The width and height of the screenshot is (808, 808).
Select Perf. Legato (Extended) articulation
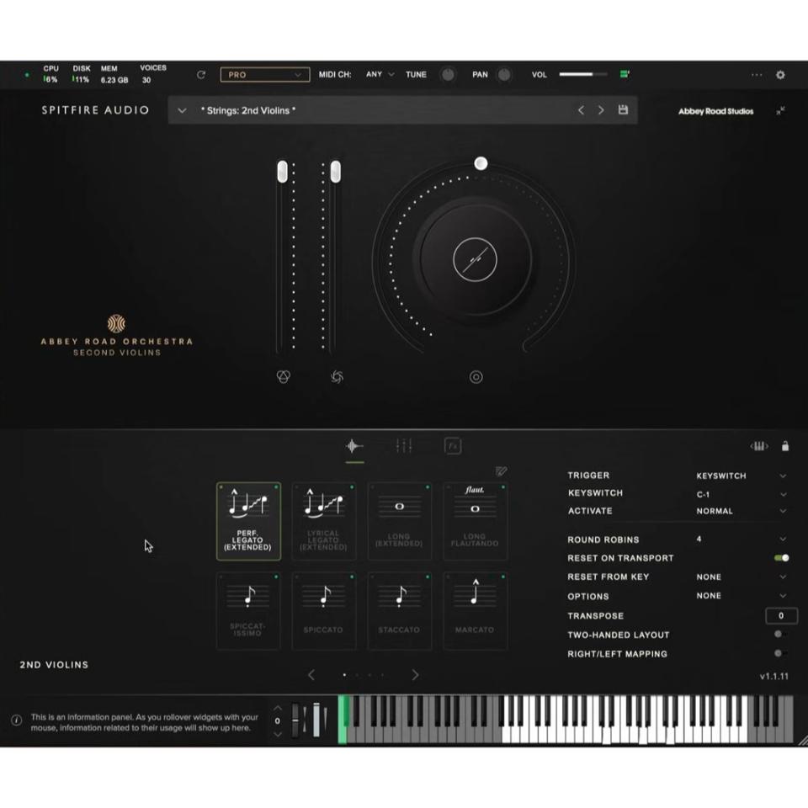click(x=248, y=521)
